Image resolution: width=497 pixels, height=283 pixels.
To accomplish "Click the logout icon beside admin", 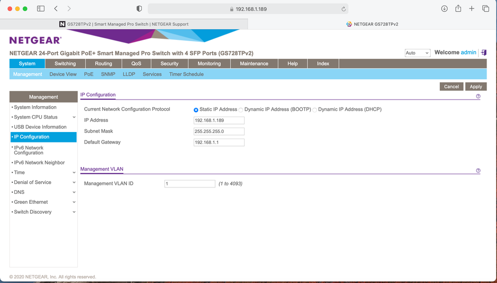I will pos(484,53).
